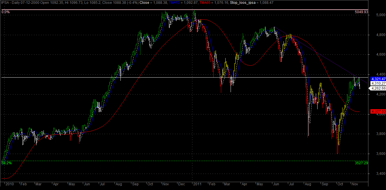Viewport: 386px width, 190px height.
Task: Click the green 3527.29 price label
Action: pos(361,163)
